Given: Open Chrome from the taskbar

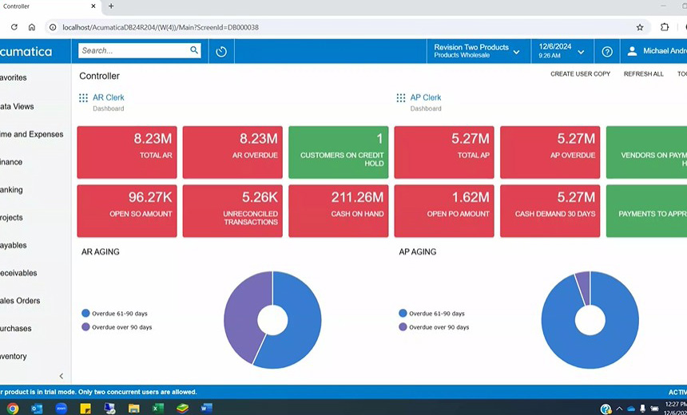Looking at the screenshot, I should coord(12,409).
